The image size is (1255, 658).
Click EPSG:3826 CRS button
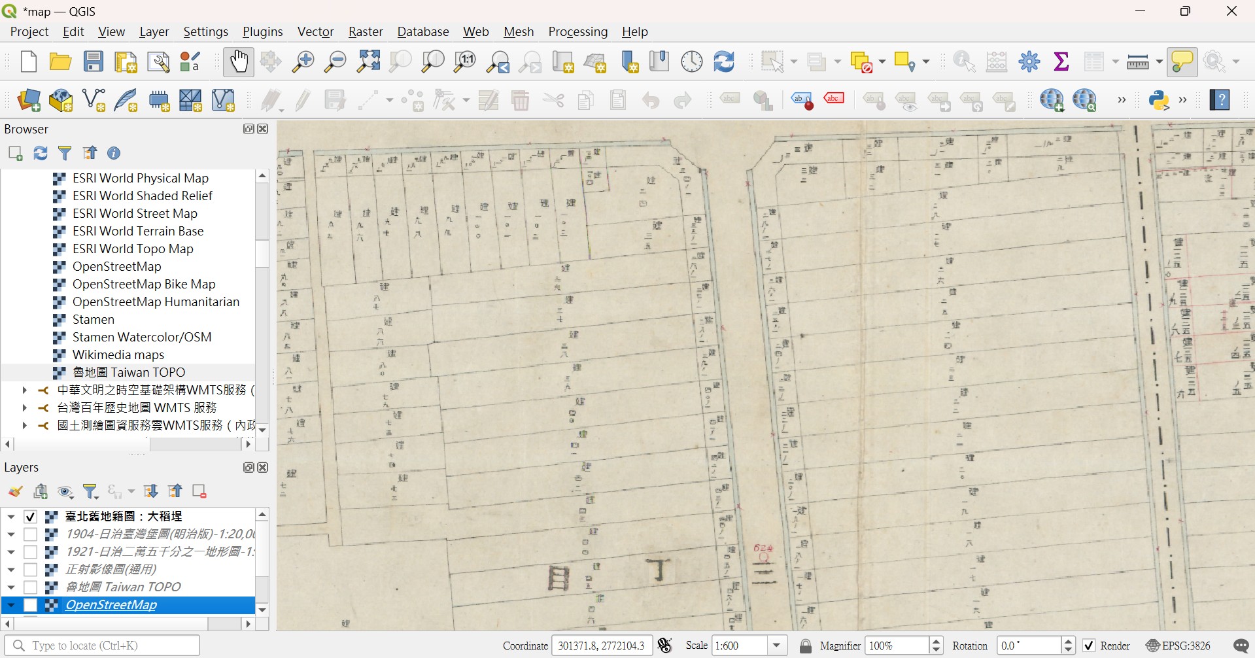pyautogui.click(x=1178, y=646)
